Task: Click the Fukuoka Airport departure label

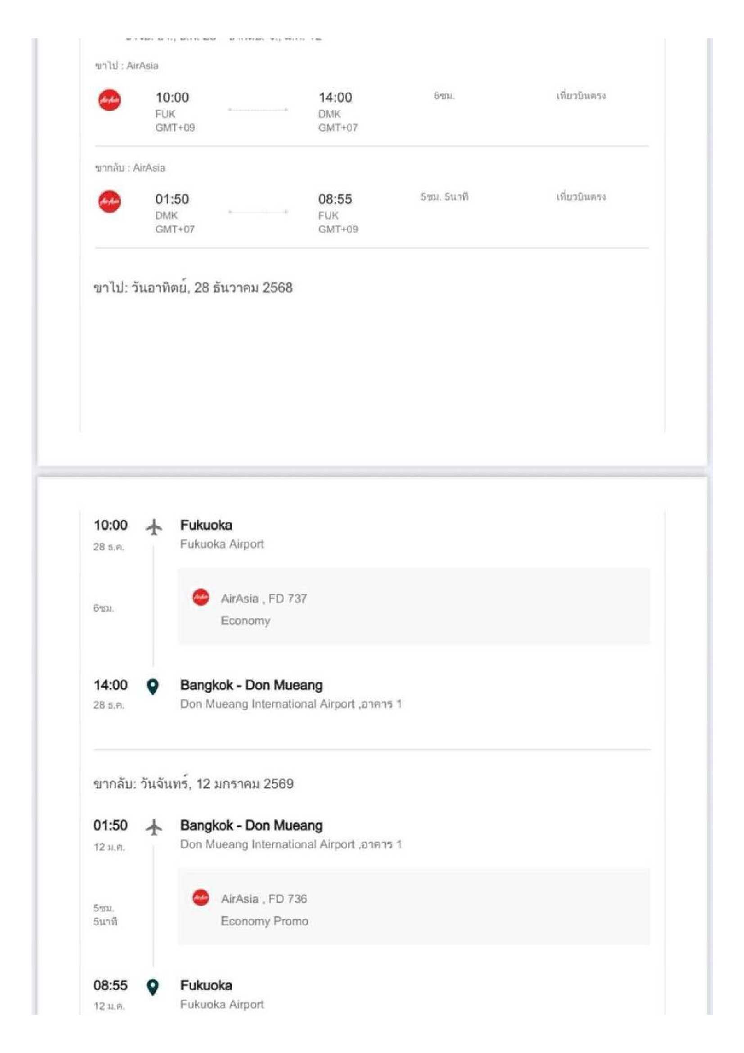Action: point(222,544)
